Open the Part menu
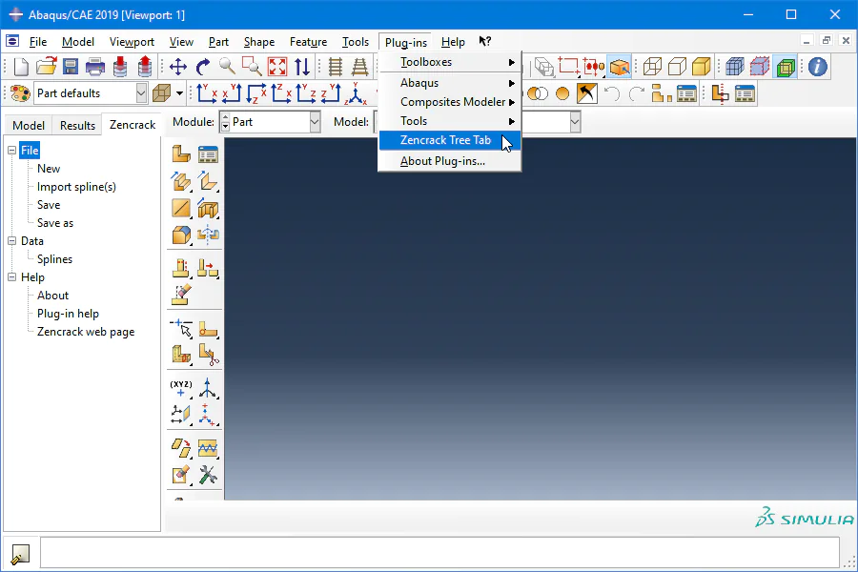The image size is (858, 572). coord(218,42)
